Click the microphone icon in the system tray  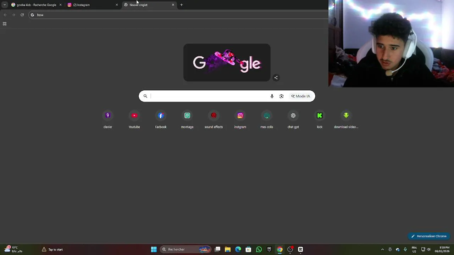[x=405, y=249]
